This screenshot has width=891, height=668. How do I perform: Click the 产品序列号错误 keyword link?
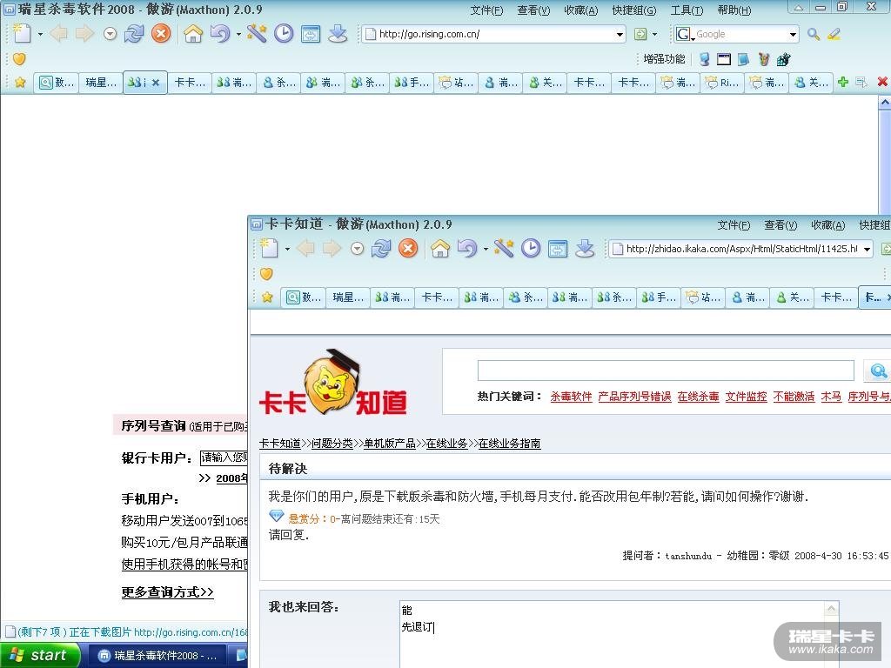(x=634, y=397)
